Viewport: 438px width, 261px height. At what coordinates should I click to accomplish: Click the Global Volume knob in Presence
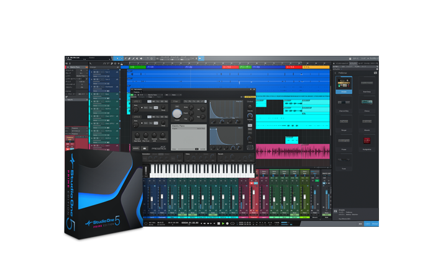(x=250, y=107)
